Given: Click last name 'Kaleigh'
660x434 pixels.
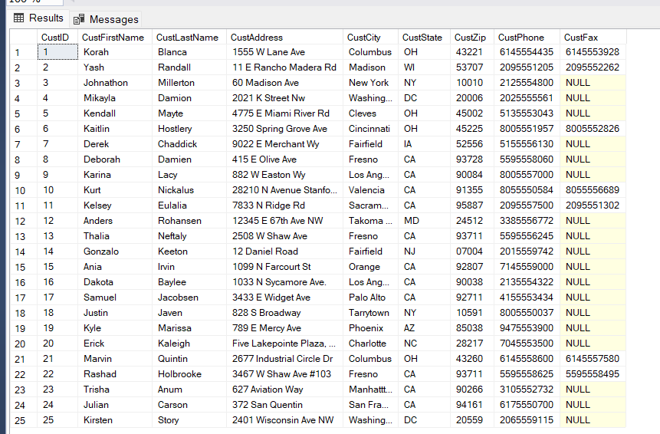Looking at the screenshot, I should pyautogui.click(x=189, y=344).
